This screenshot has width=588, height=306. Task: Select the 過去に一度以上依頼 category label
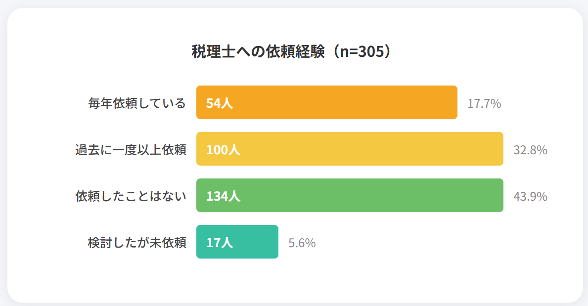click(131, 149)
